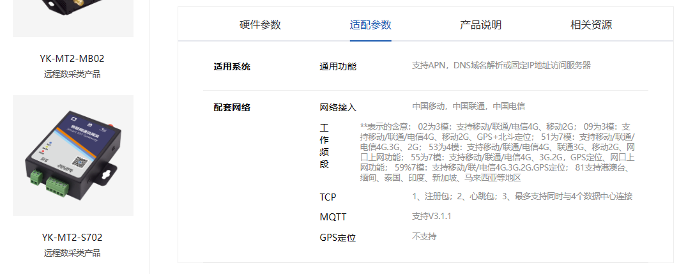Click 远程数采类产品 under YK-MT2-MB02
The height and width of the screenshot is (274, 679).
[72, 74]
